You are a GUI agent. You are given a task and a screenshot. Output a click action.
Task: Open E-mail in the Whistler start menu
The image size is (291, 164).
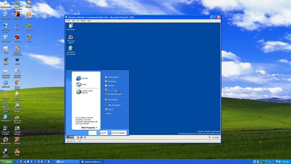click(81, 84)
